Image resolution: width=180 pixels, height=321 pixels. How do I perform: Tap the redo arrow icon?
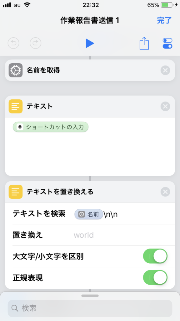click(36, 43)
